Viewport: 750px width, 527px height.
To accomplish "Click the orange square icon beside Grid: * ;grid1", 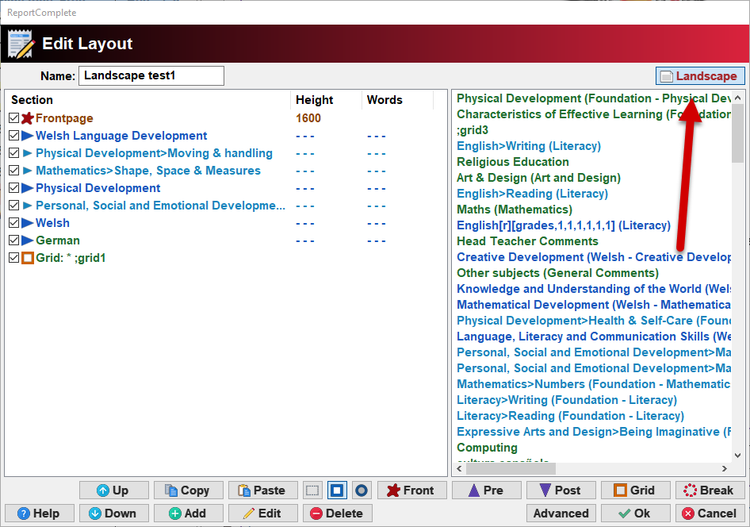I will 28,258.
